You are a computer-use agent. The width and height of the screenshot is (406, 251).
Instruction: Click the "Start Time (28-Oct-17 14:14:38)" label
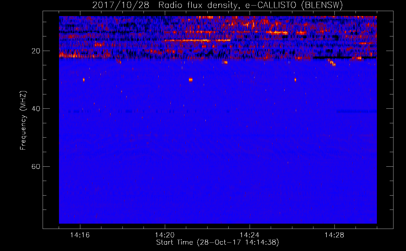click(x=218, y=242)
